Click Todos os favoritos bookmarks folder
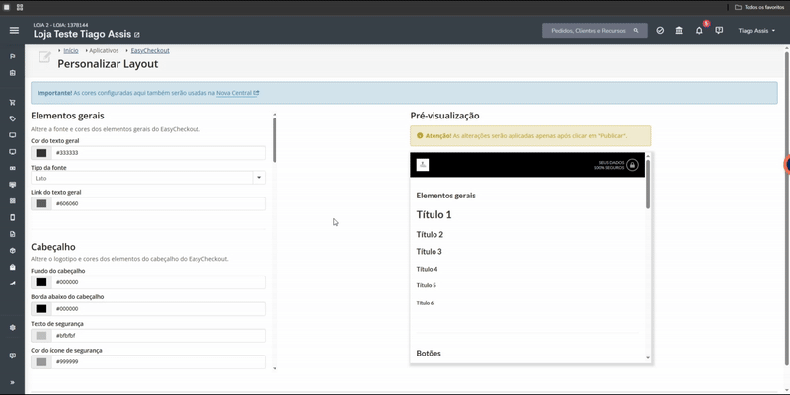Image resolution: width=790 pixels, height=395 pixels. (x=759, y=8)
